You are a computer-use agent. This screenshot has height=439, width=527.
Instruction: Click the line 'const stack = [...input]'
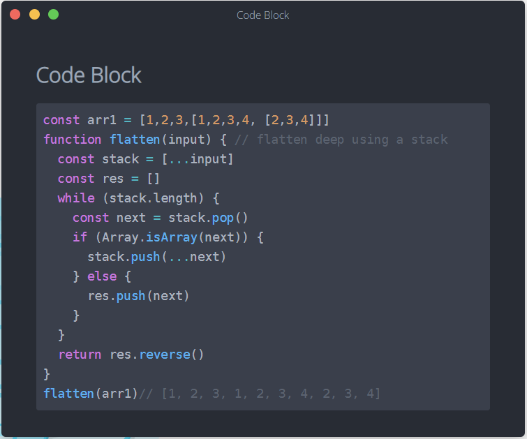pyautogui.click(x=145, y=159)
